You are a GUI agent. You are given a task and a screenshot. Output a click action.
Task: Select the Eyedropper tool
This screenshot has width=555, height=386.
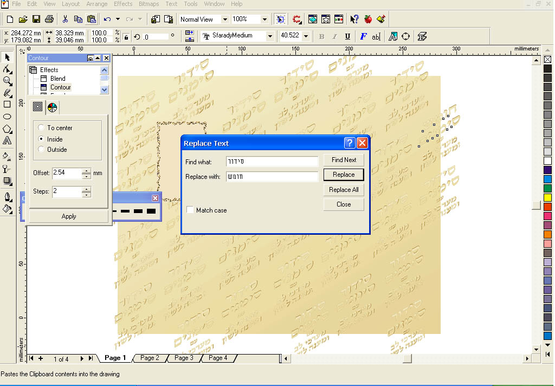click(7, 169)
